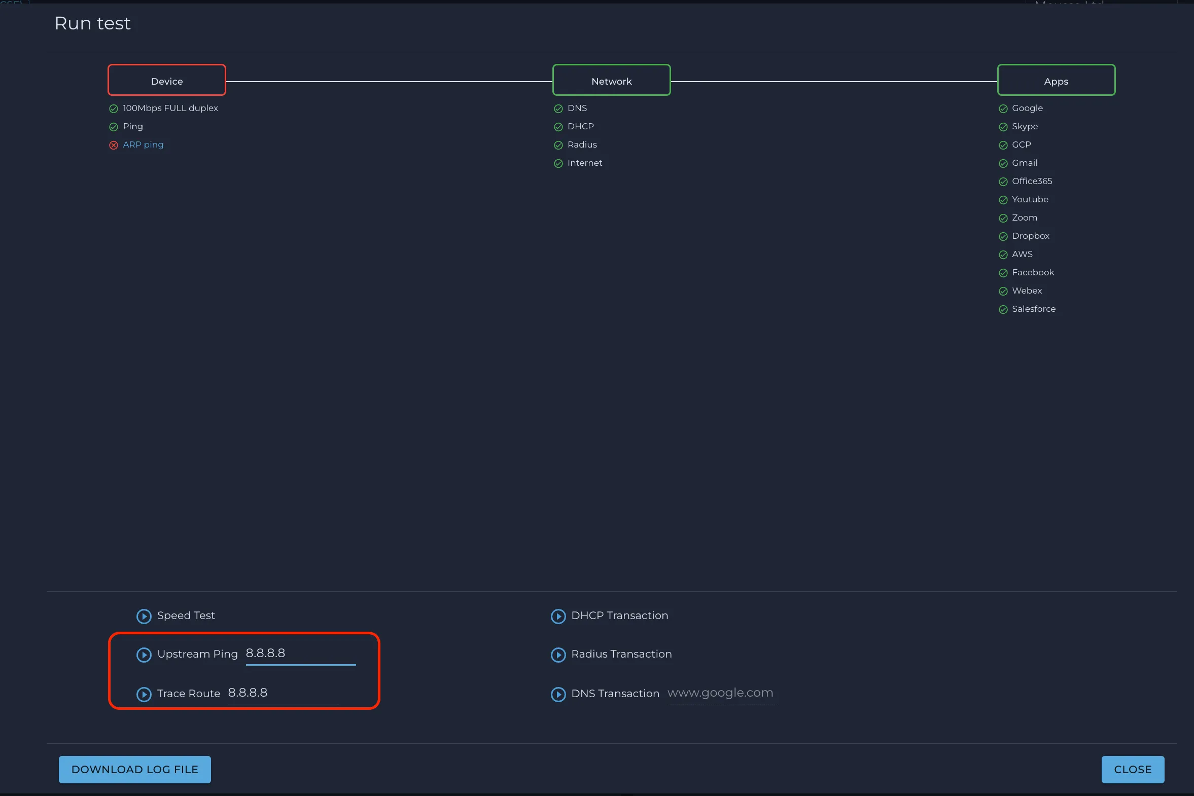Launch Trace Route with its play icon
Image resolution: width=1194 pixels, height=796 pixels.
(x=144, y=694)
